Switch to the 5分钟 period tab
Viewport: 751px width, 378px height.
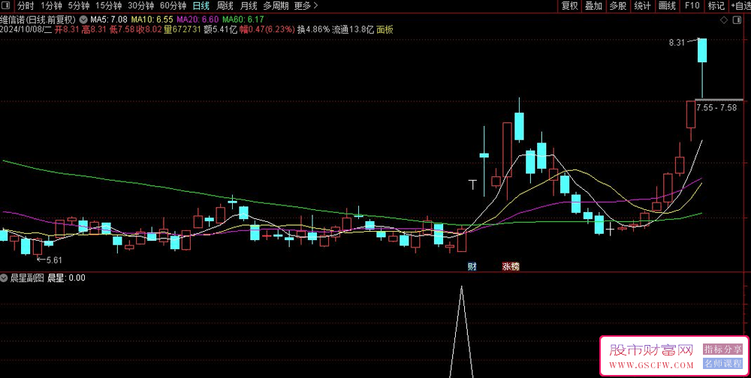click(x=79, y=6)
